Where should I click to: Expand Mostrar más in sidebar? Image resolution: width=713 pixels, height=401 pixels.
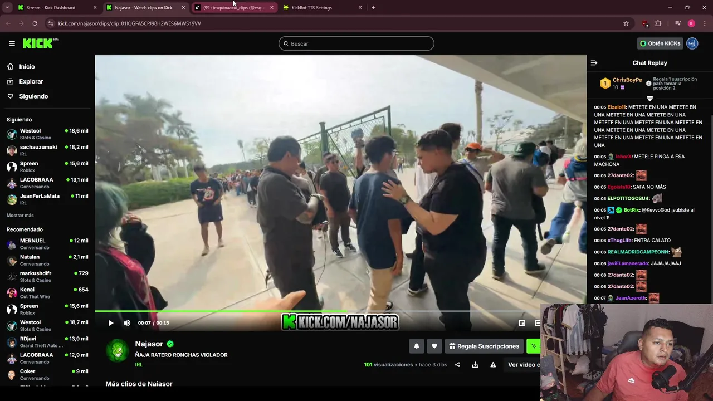20,215
